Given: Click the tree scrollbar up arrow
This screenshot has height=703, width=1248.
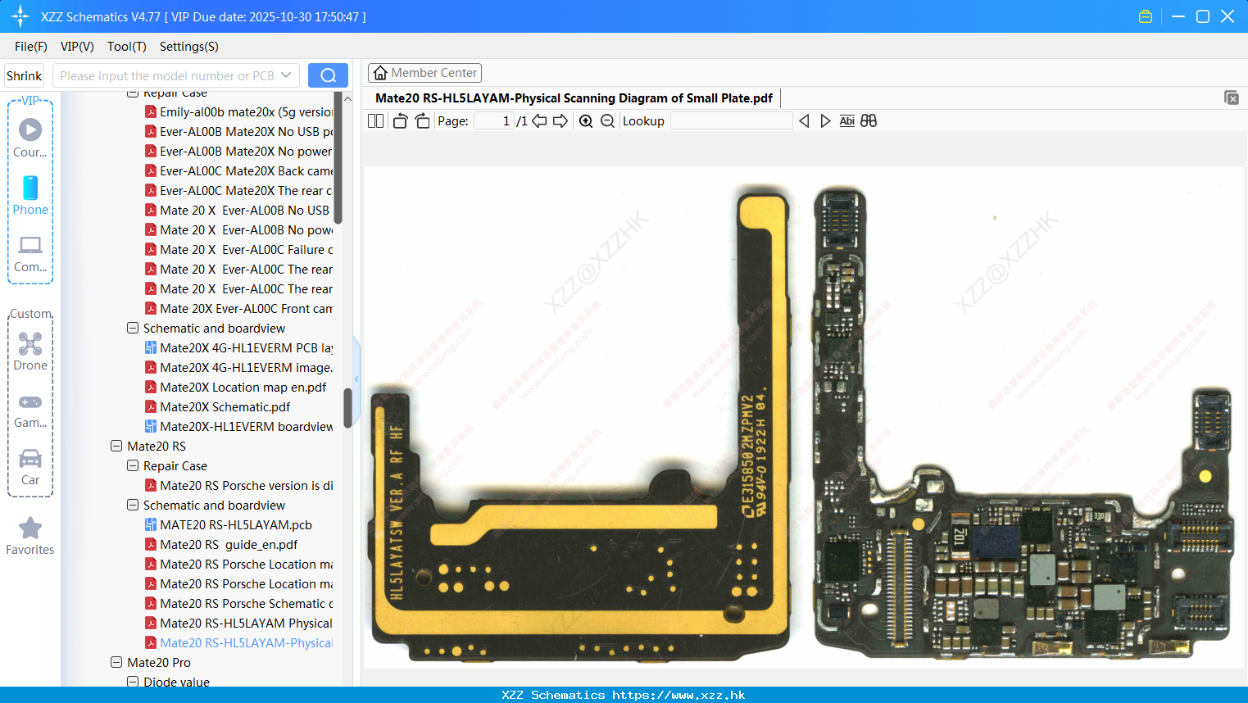Looking at the screenshot, I should click(347, 98).
